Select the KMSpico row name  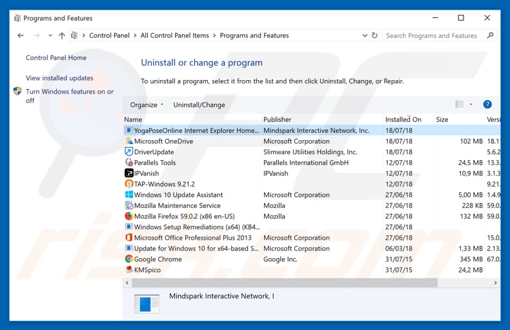pyautogui.click(x=147, y=270)
